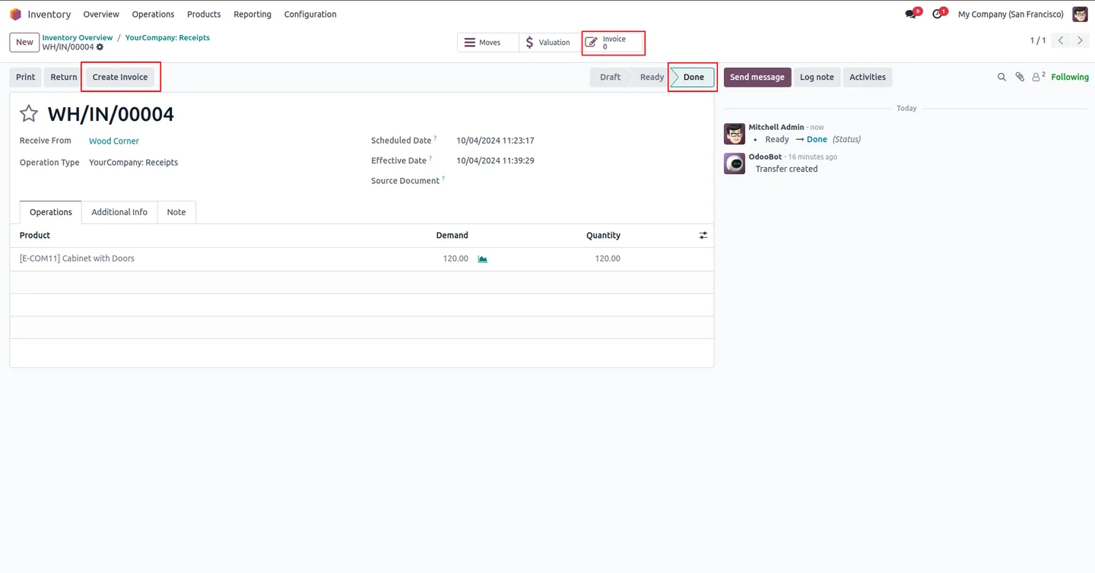Open the Activities button in chatter
This screenshot has height=573, width=1095.
868,77
